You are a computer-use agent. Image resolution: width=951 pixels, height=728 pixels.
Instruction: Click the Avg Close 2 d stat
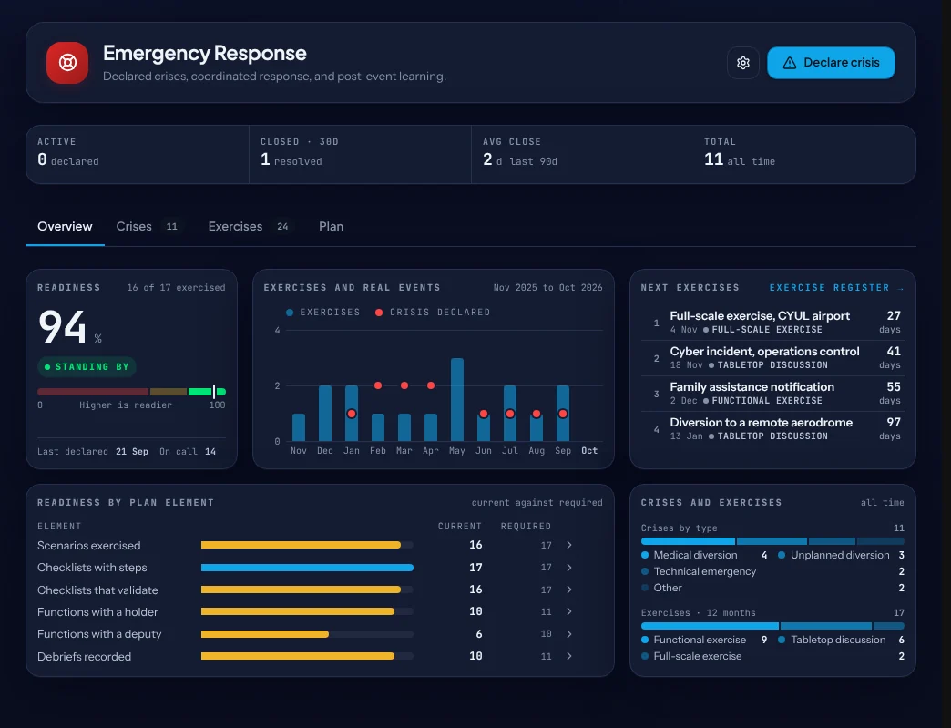582,154
